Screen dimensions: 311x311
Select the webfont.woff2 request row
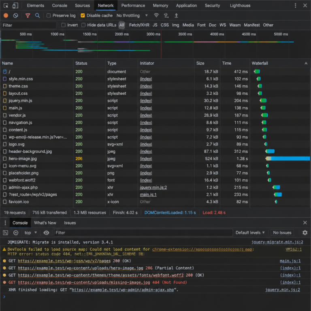pyautogui.click(x=155, y=180)
